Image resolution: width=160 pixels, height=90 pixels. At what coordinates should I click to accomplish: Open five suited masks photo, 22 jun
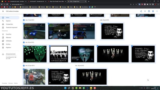113,54
